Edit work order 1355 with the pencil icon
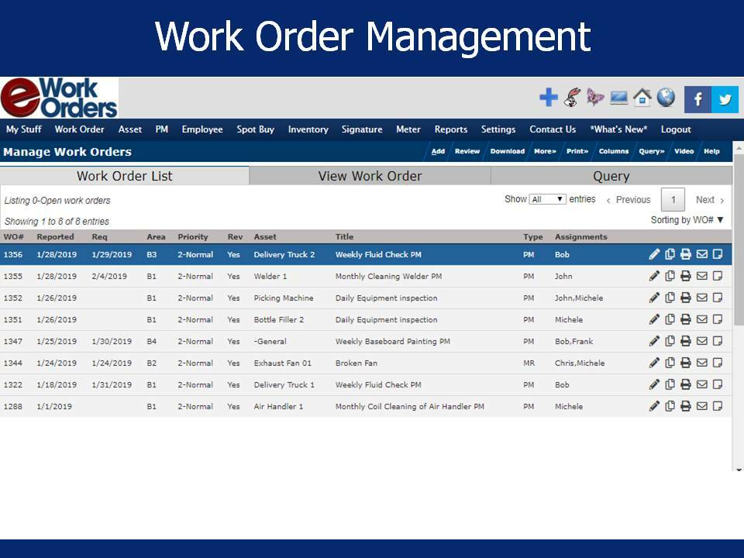This screenshot has height=558, width=744. click(655, 276)
